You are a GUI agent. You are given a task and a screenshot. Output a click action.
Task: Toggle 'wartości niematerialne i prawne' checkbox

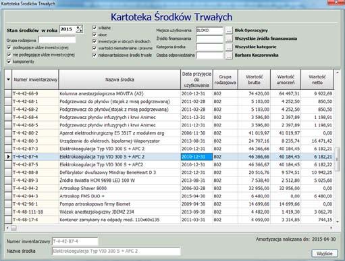coord(95,48)
